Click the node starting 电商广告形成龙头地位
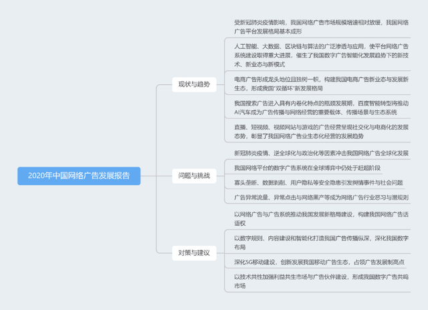428x310 pixels. point(321,84)
